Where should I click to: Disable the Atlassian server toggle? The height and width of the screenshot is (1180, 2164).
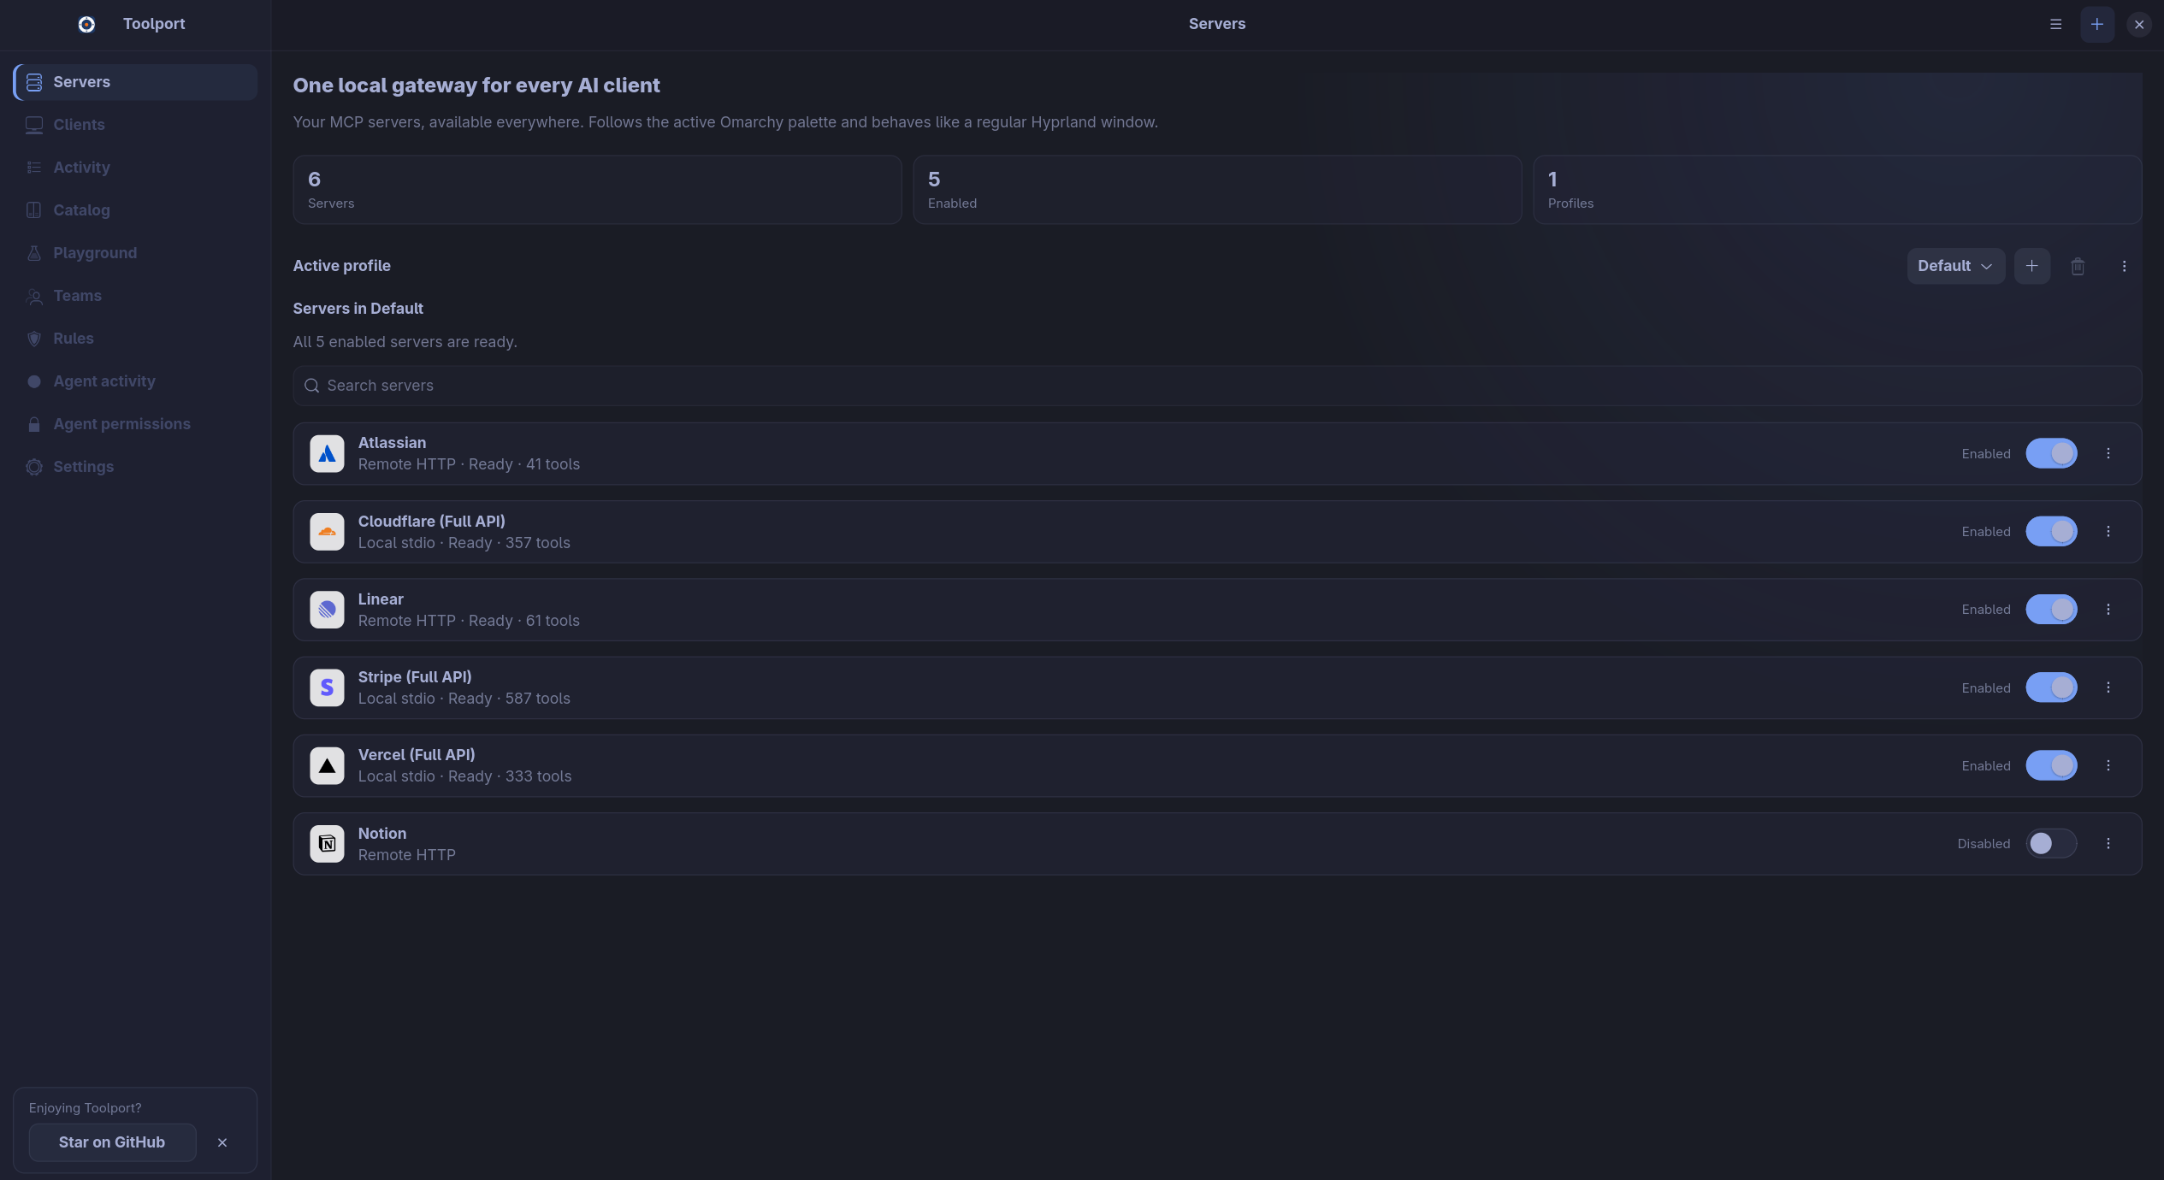coord(2051,453)
